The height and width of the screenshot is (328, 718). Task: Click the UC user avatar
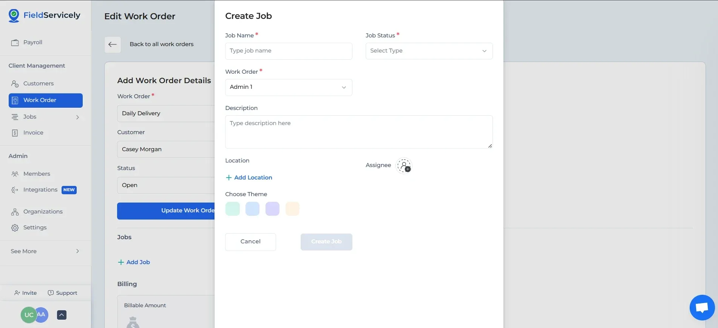28,315
